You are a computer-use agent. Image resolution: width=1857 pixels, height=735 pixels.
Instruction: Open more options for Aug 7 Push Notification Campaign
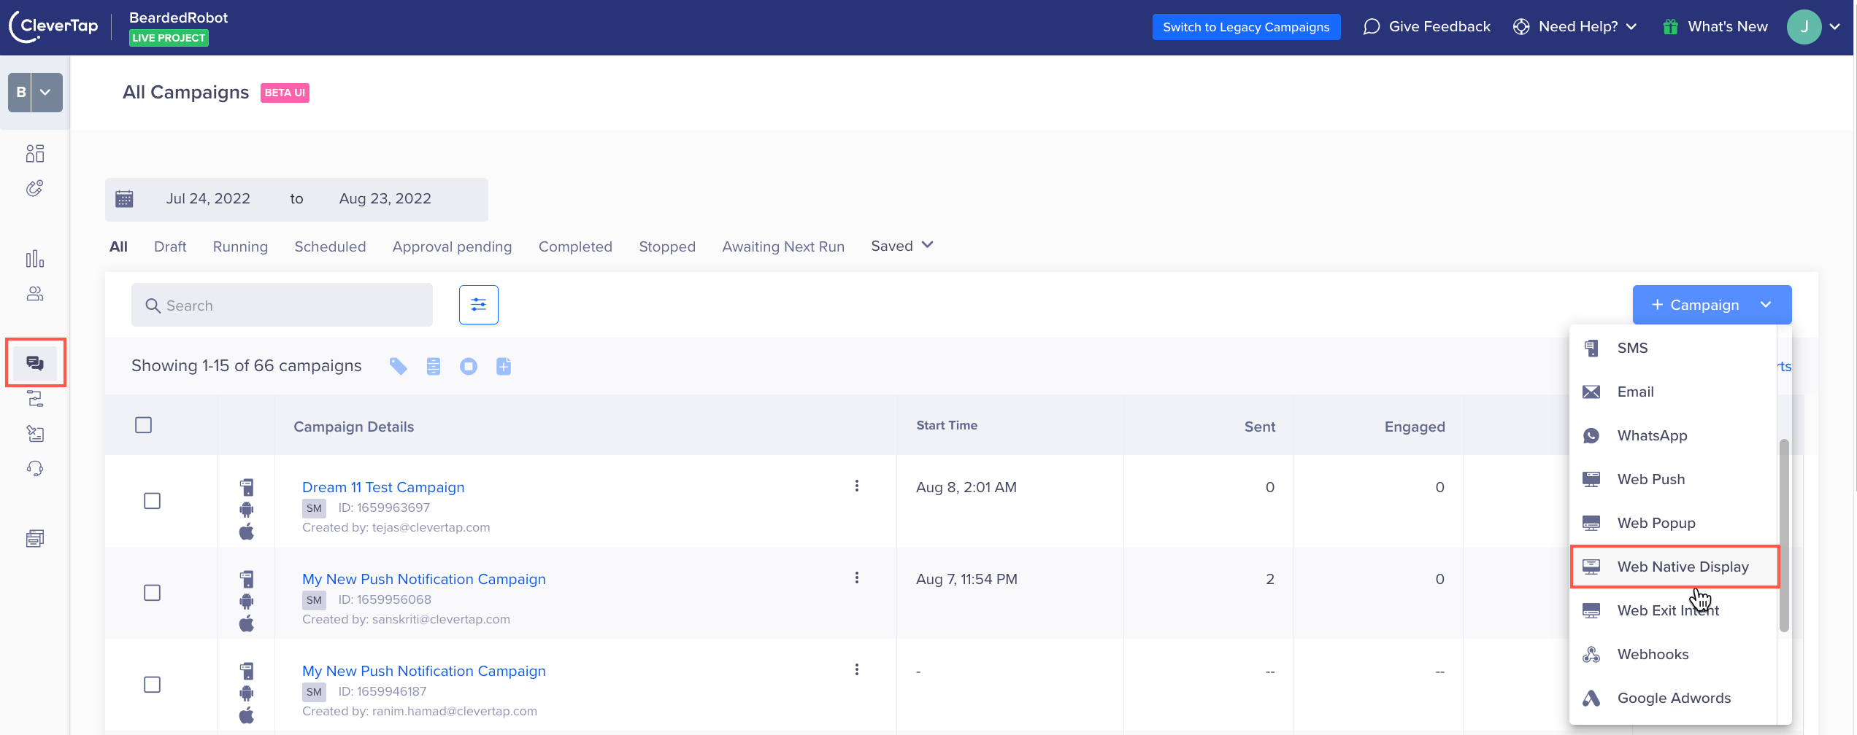tap(857, 578)
